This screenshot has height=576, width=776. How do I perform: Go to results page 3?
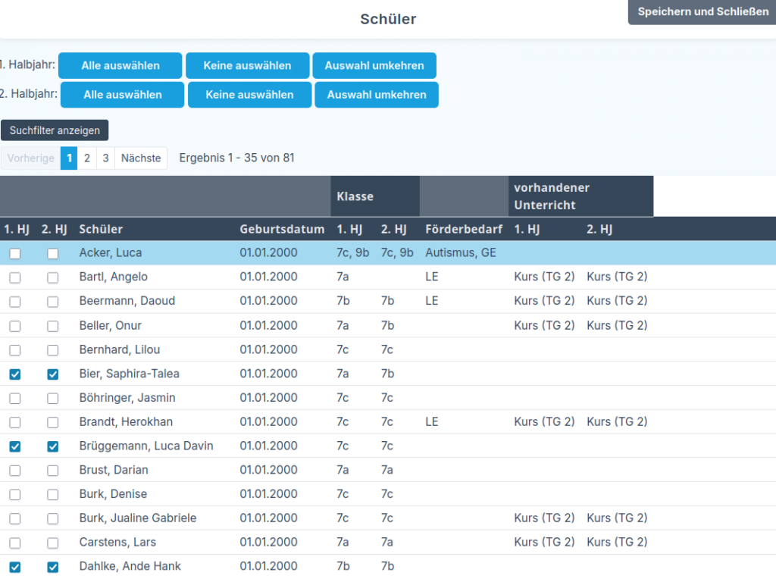click(x=105, y=158)
